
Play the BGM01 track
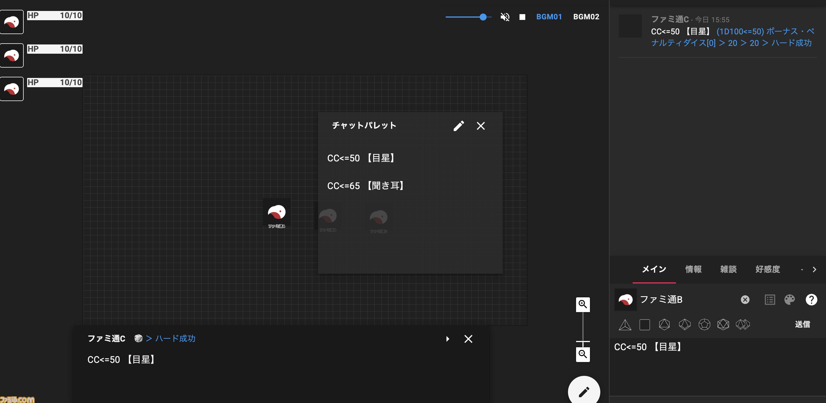pyautogui.click(x=549, y=17)
